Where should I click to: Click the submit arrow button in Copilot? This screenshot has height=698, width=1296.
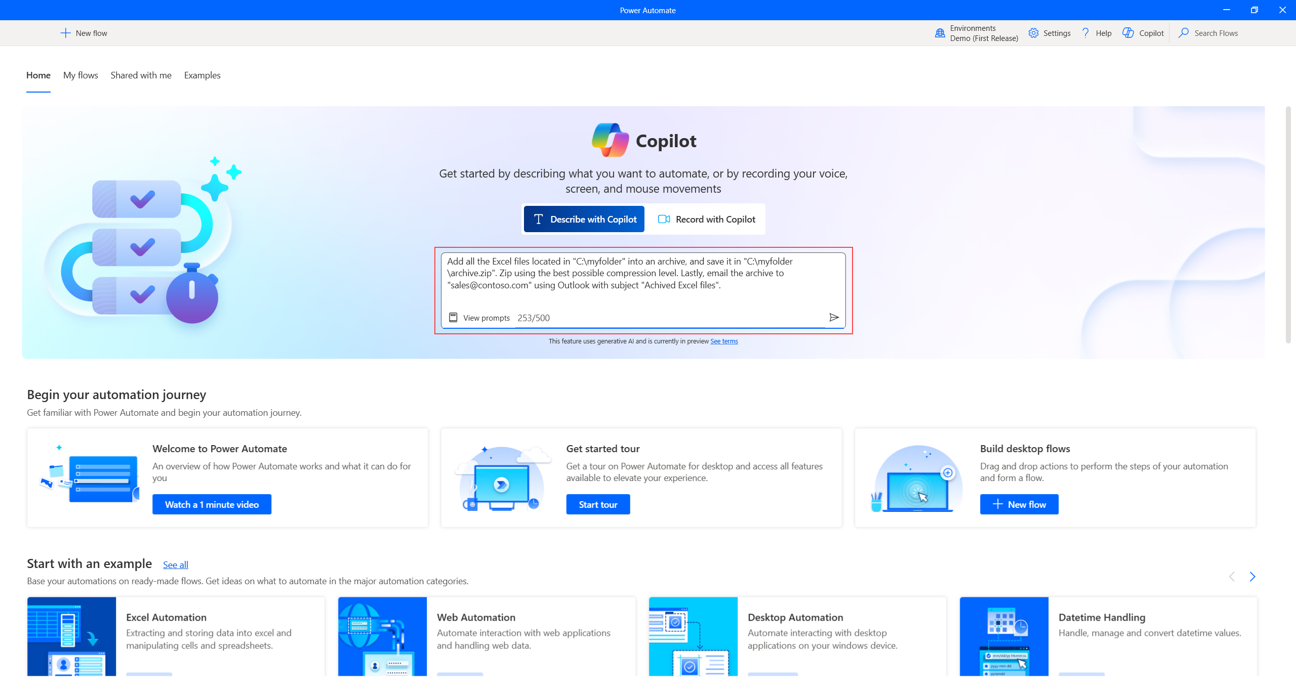(x=833, y=317)
